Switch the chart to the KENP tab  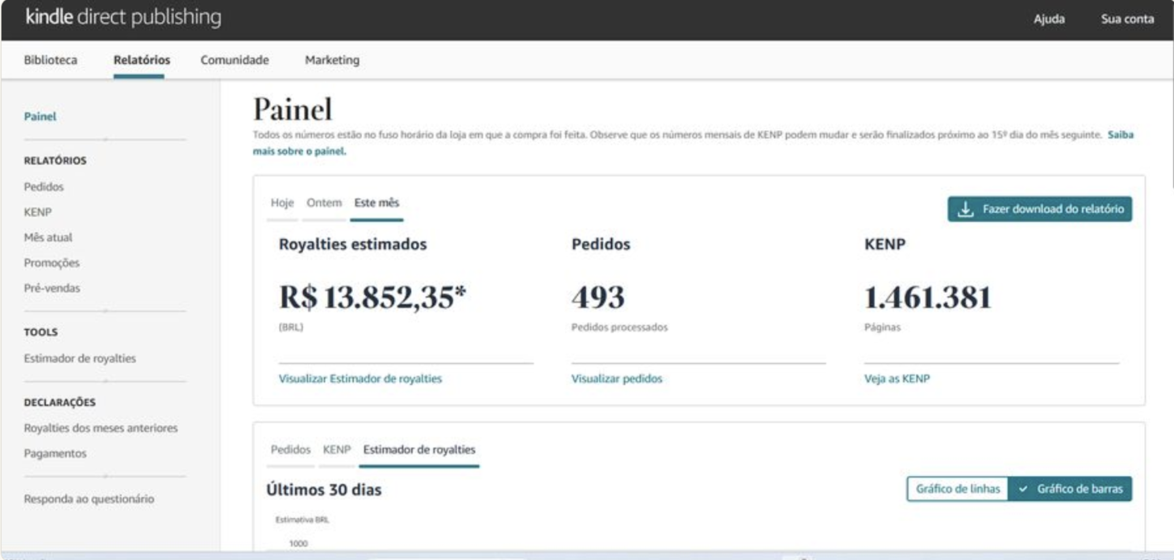[337, 449]
